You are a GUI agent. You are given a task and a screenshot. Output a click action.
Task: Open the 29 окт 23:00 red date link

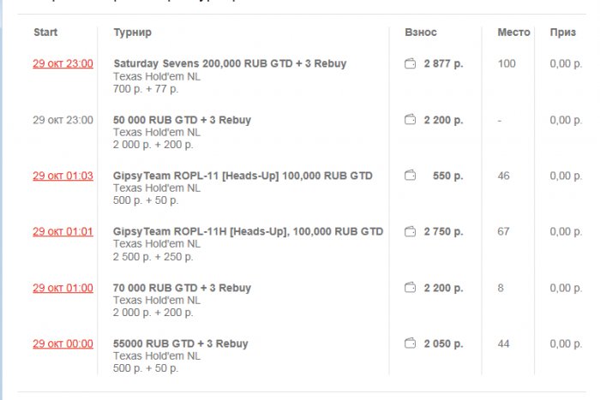[63, 63]
